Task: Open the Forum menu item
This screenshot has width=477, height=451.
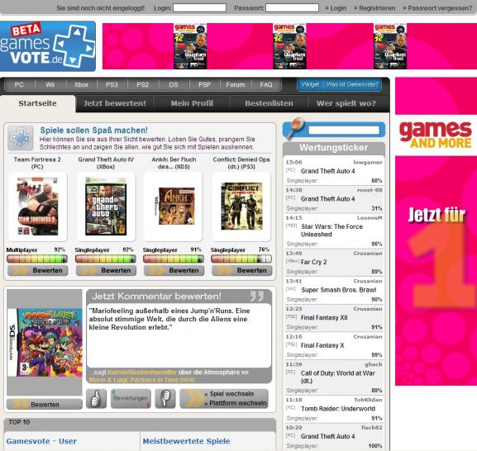Action: click(x=235, y=85)
